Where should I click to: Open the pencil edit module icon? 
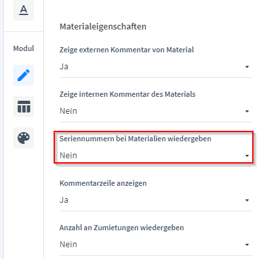coord(24,75)
